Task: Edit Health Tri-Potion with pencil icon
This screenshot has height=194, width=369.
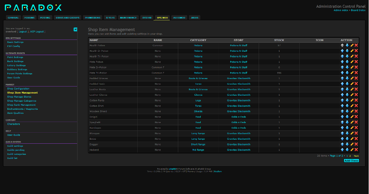Action: pos(352,56)
